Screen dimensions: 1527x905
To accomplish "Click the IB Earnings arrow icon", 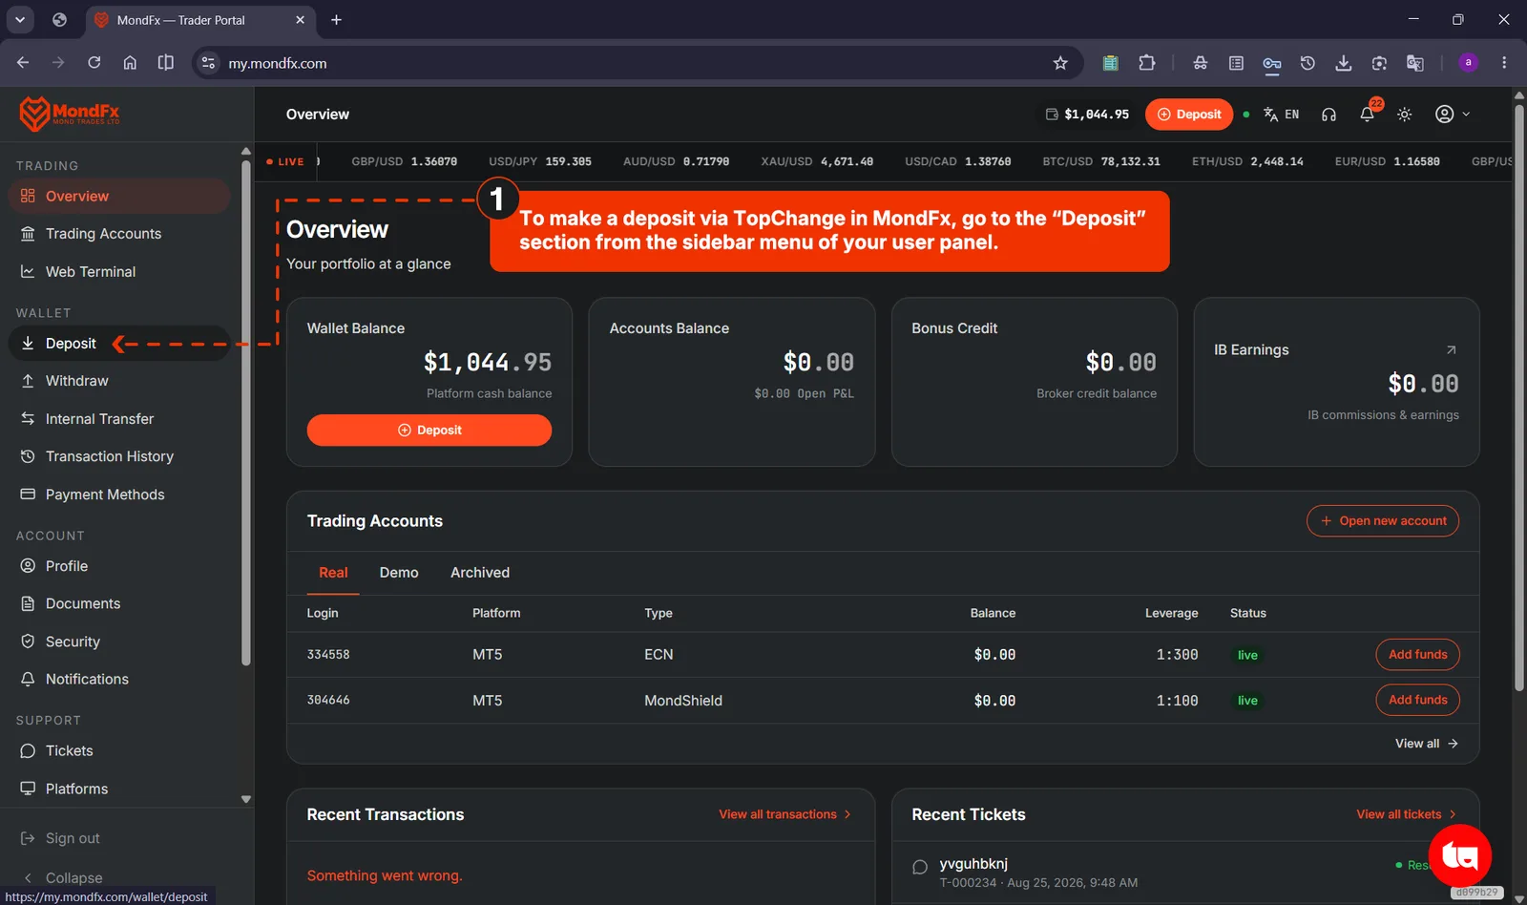I will click(1451, 350).
